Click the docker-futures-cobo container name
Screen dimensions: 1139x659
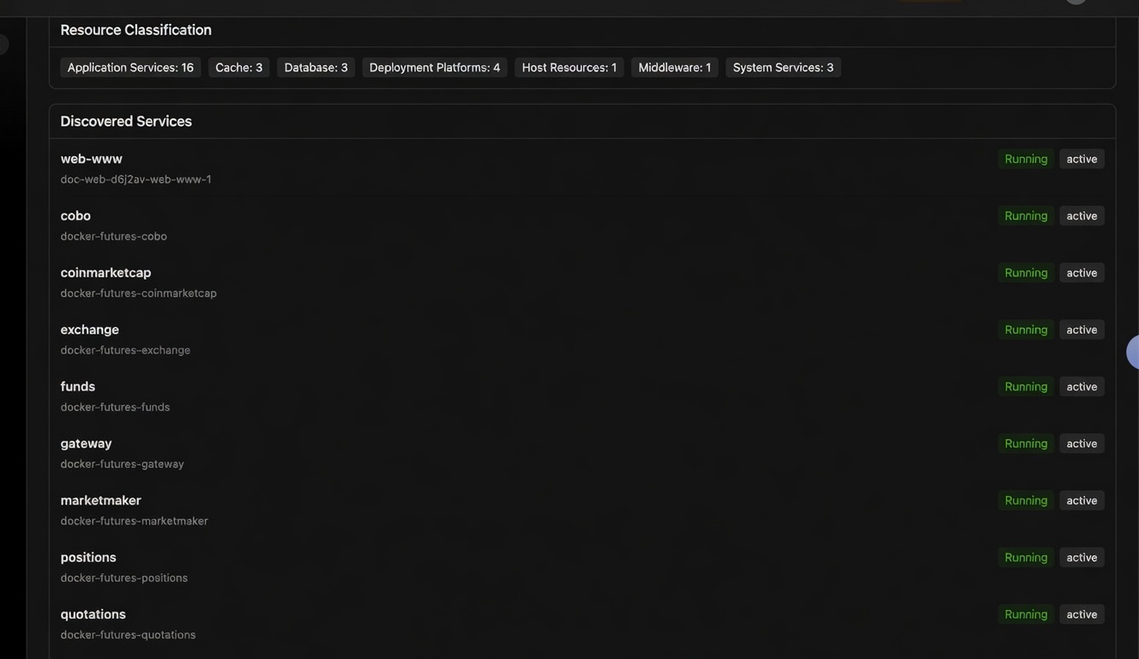tap(114, 236)
